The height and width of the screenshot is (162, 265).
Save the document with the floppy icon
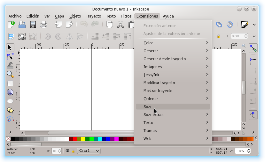coord(33,25)
